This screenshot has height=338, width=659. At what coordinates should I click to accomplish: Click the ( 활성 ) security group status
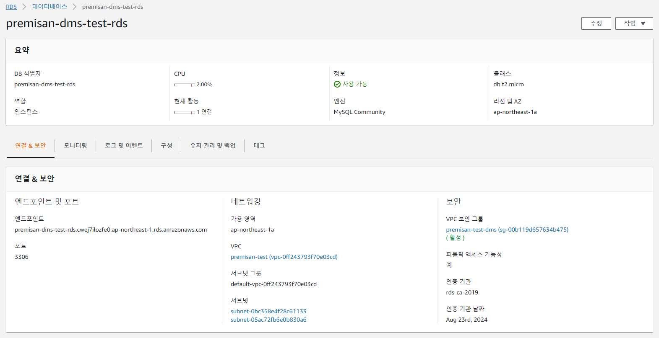click(455, 237)
